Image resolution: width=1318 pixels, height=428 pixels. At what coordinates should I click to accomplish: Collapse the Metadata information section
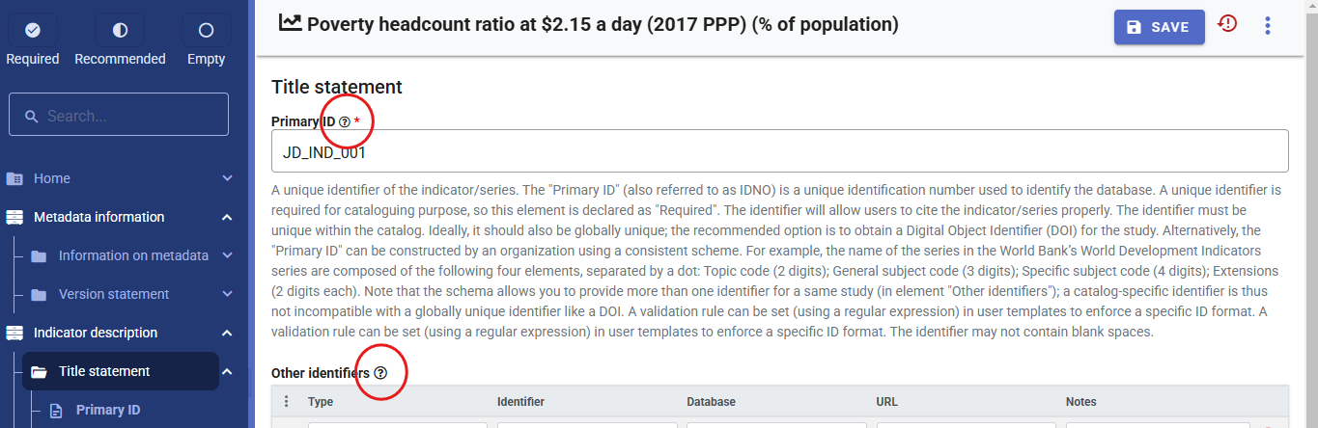pyautogui.click(x=227, y=217)
